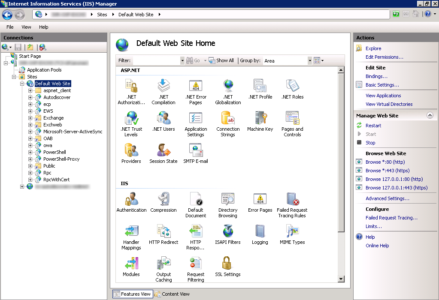Expand the Autodiscover tree node
This screenshot has width=439, height=300.
pyautogui.click(x=30, y=97)
